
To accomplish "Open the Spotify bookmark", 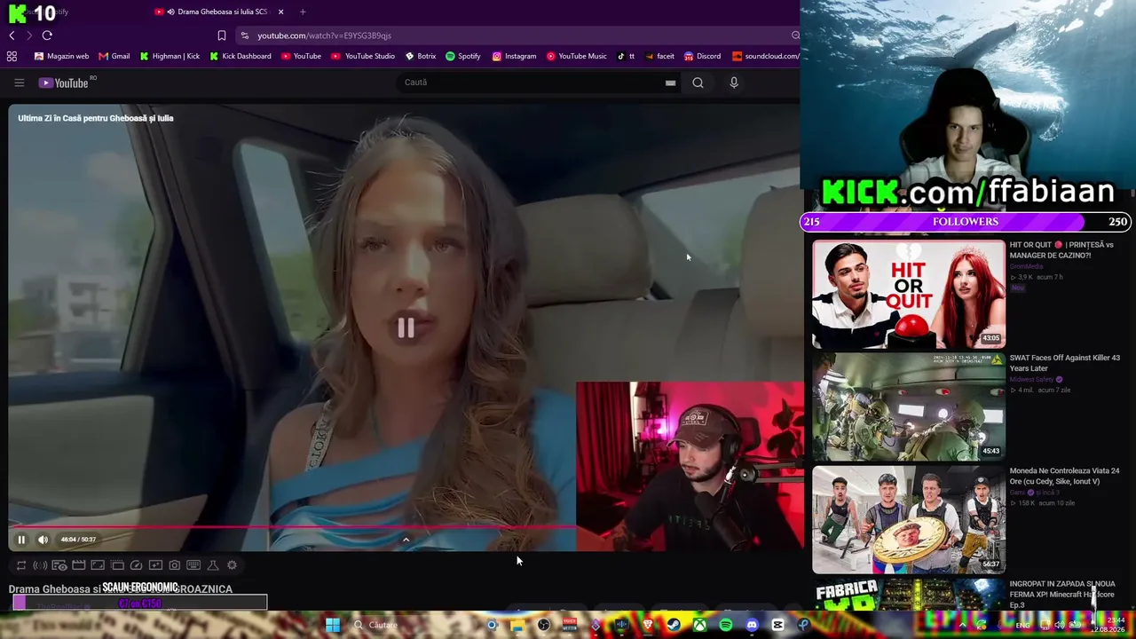I will [x=463, y=56].
